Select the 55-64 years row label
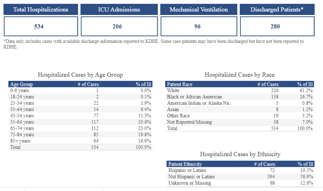Image resolution: width=323 pixels, height=191 pixels. pos(22,122)
